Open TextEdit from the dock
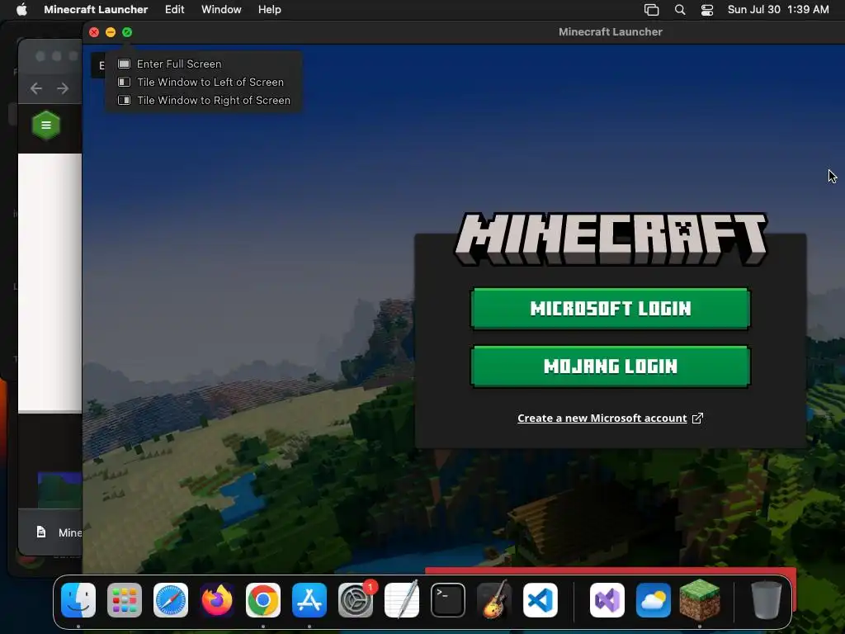Viewport: 845px width, 634px height. pyautogui.click(x=402, y=600)
